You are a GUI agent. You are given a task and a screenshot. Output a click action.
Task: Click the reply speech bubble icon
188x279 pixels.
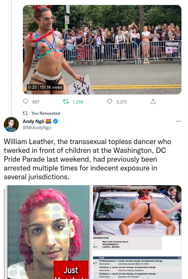click(25, 102)
